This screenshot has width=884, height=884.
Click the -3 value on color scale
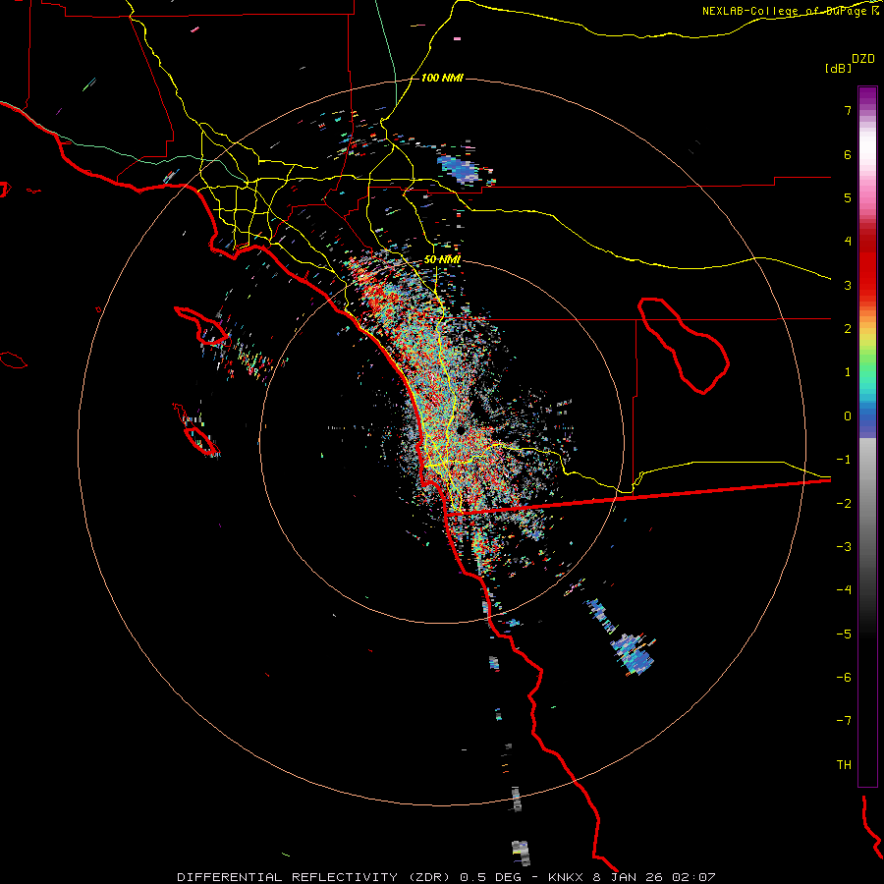[x=844, y=546]
